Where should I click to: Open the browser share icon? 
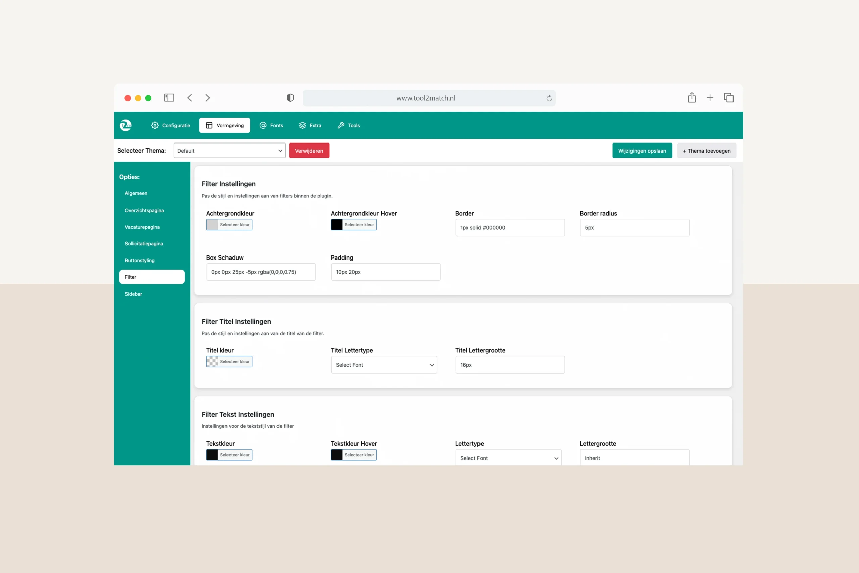pyautogui.click(x=692, y=98)
